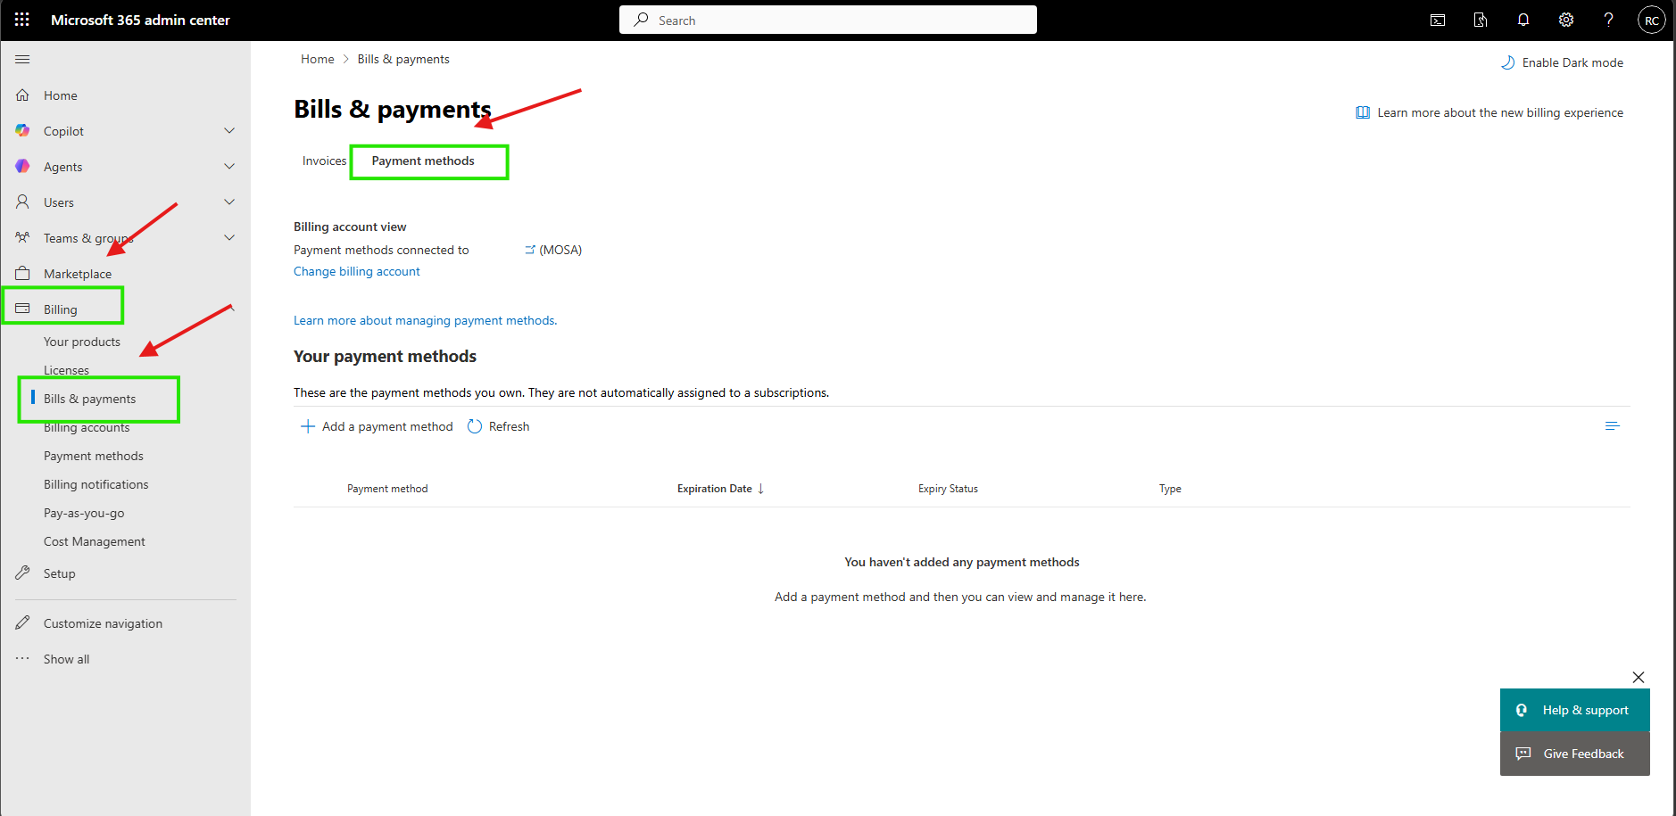Switch to the Invoices tab

coord(324,161)
